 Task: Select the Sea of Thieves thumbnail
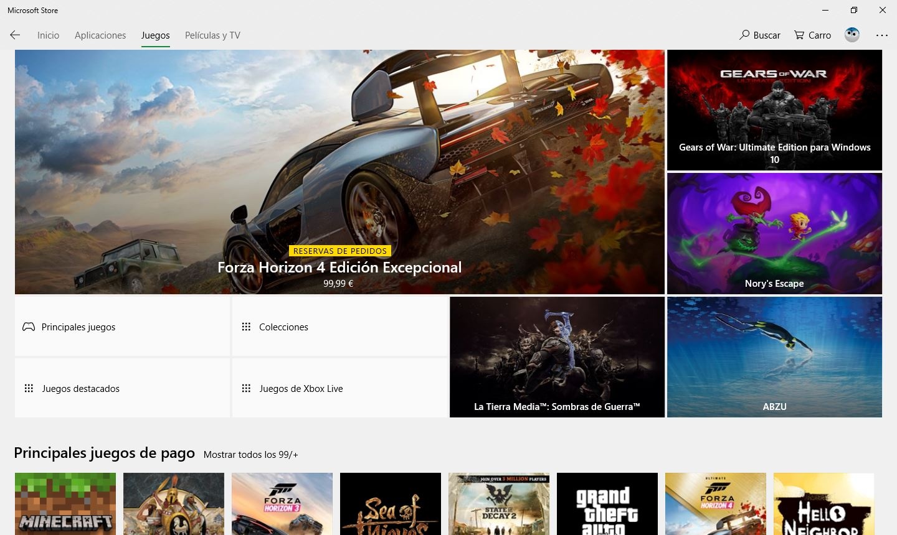pos(391,504)
